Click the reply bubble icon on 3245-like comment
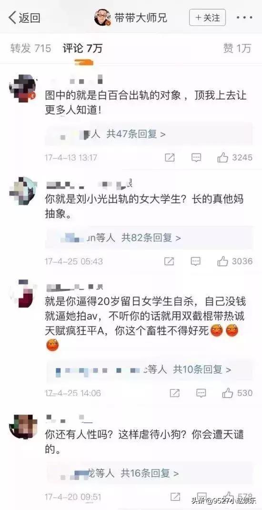262x510 pixels. pyautogui.click(x=196, y=158)
